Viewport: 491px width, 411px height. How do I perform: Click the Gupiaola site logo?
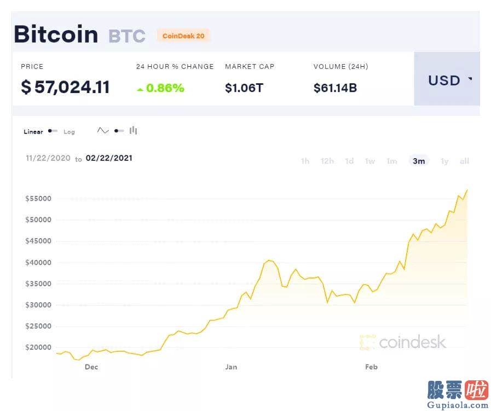458,395
